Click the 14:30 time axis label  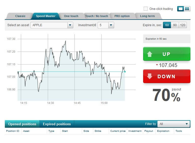(x=51, y=103)
